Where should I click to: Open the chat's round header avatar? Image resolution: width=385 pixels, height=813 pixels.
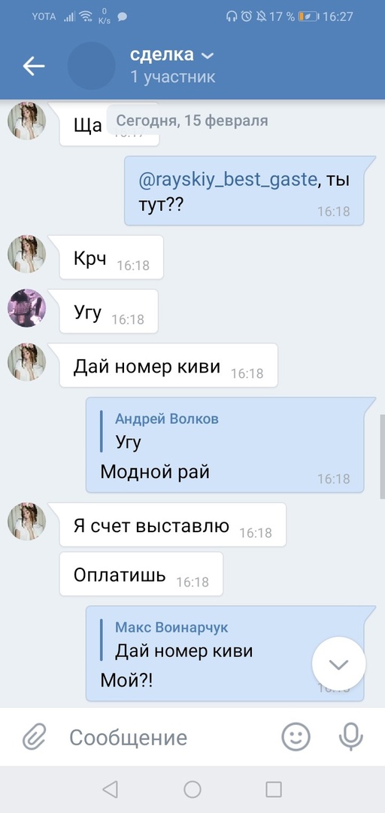coord(91,65)
